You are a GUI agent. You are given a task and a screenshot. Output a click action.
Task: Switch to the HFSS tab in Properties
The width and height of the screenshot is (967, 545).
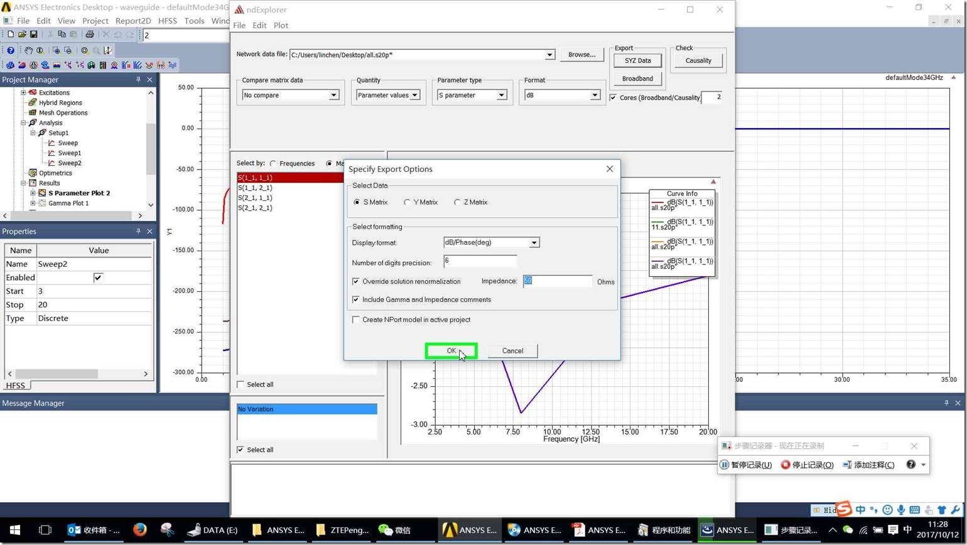[x=16, y=386]
